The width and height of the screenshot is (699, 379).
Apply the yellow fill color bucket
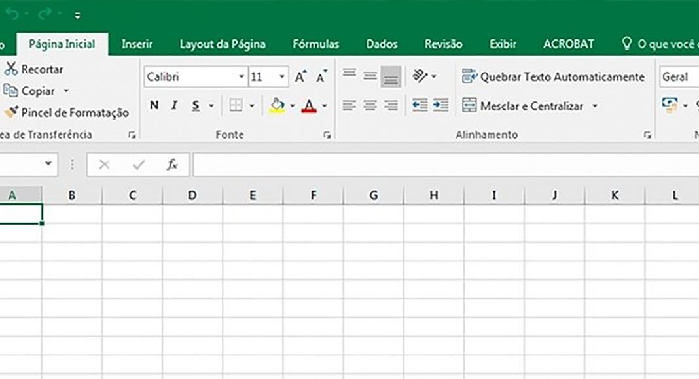(x=277, y=105)
